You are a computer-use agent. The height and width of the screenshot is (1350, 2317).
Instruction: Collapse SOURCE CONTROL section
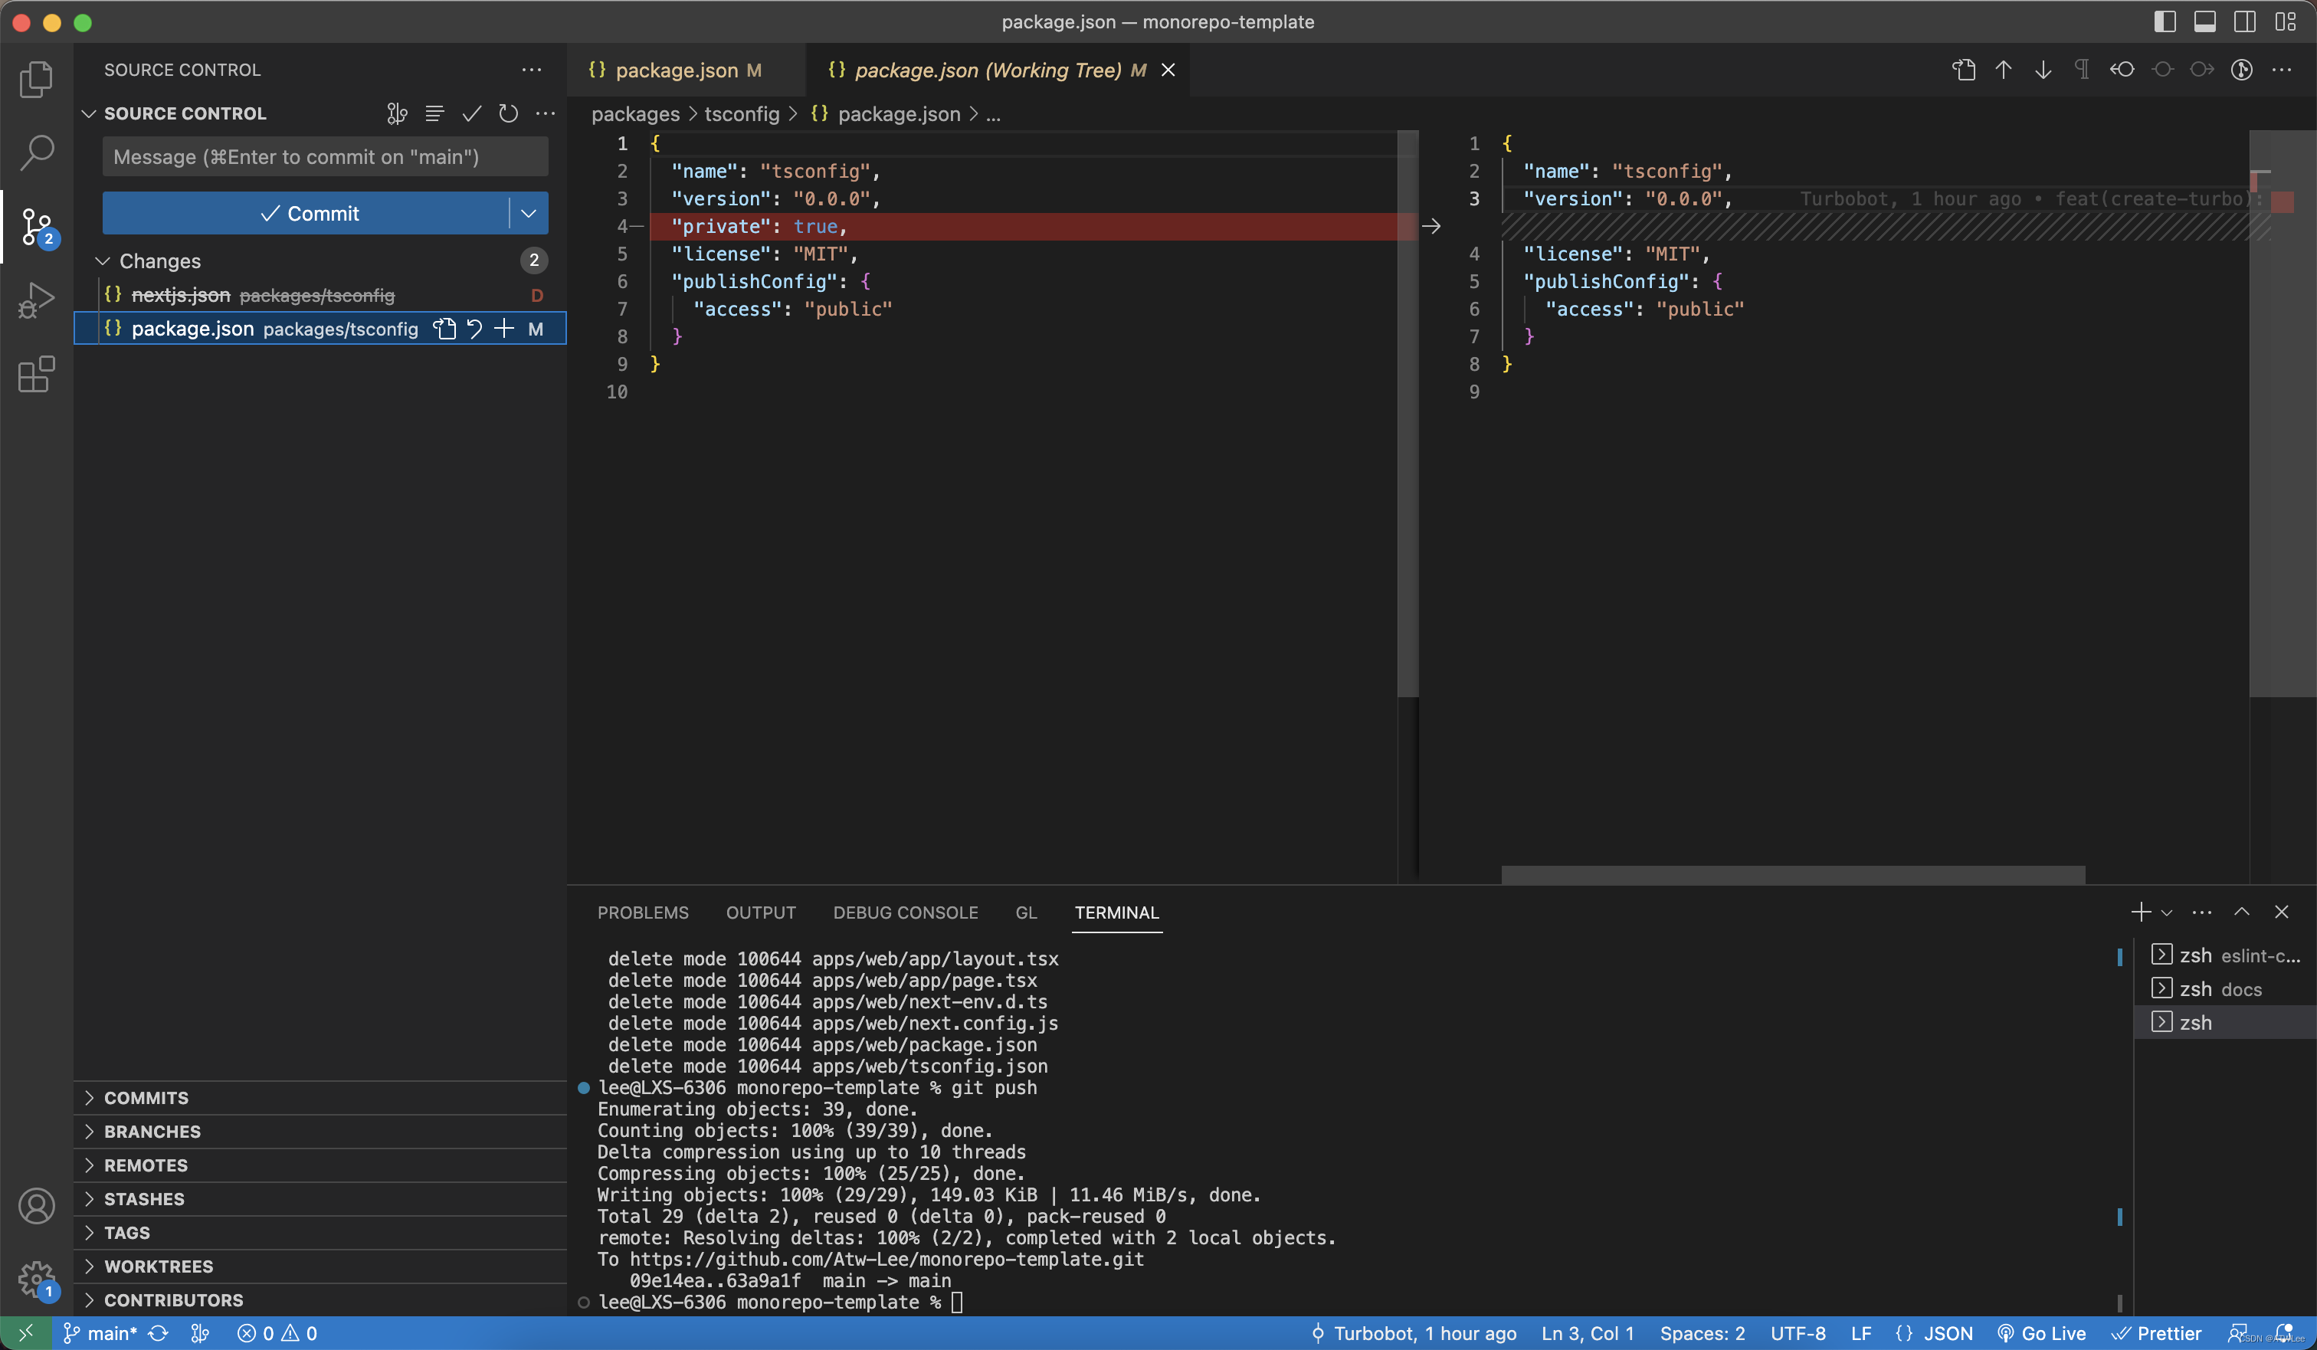click(x=89, y=113)
